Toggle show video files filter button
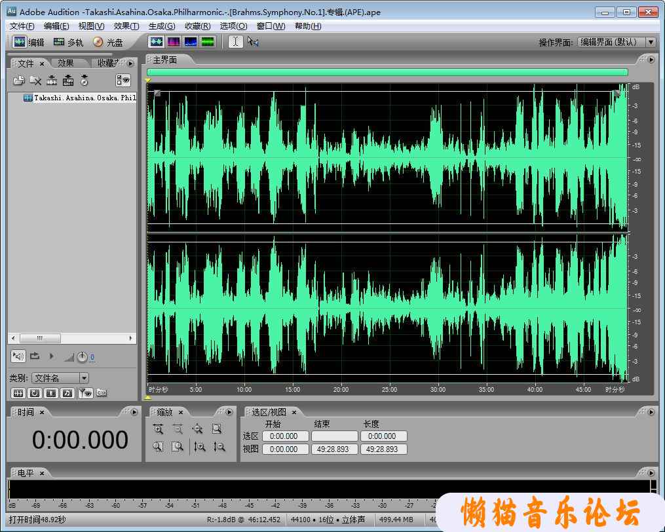This screenshot has width=665, height=532. (x=51, y=393)
